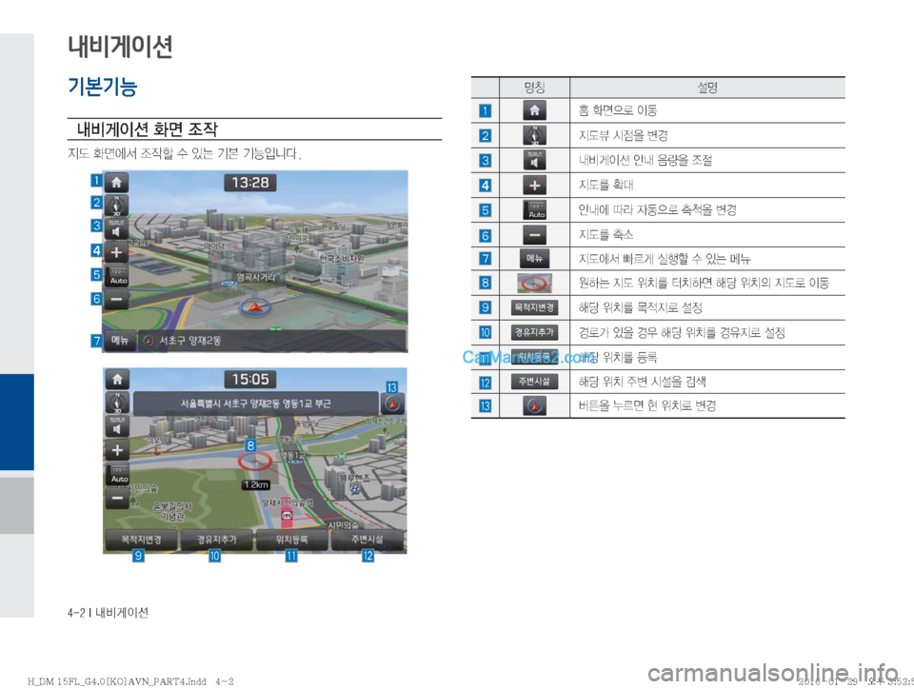Screen dimensions: 914x689
Task: Tap the 13:28 clock display
Action: pyautogui.click(x=250, y=183)
